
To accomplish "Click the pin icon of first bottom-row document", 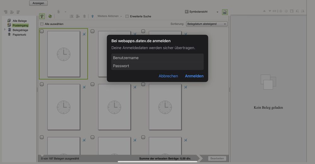I will (84, 140).
